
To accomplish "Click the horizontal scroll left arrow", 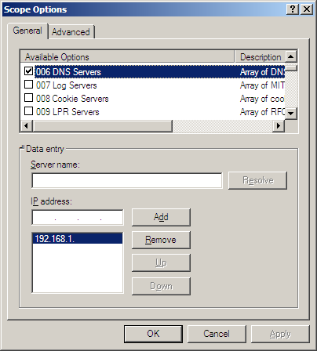I will click(27, 126).
